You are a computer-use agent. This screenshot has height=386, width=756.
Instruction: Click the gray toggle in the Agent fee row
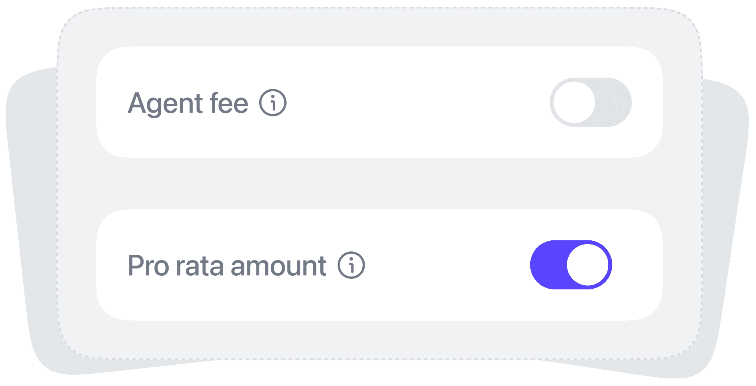click(x=590, y=103)
